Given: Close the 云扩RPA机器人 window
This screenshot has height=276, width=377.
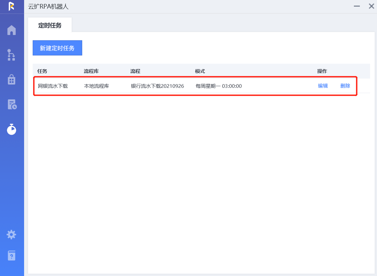Looking at the screenshot, I should pos(371,6).
